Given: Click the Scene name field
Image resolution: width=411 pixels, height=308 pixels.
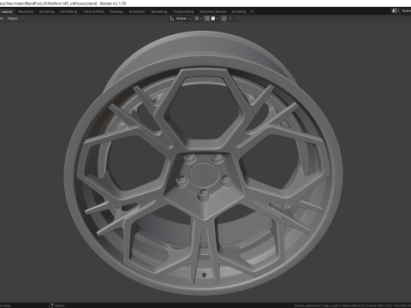Looking at the screenshot, I should (x=406, y=11).
